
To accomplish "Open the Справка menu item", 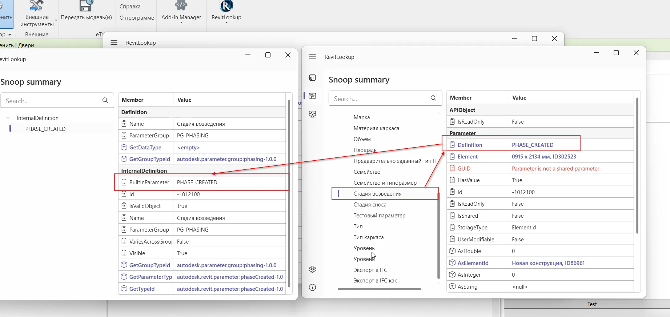I will click(130, 7).
